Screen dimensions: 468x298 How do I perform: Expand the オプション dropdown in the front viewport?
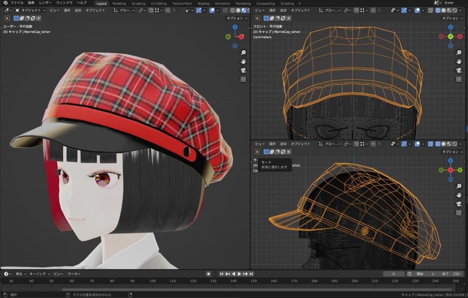pyautogui.click(x=452, y=18)
